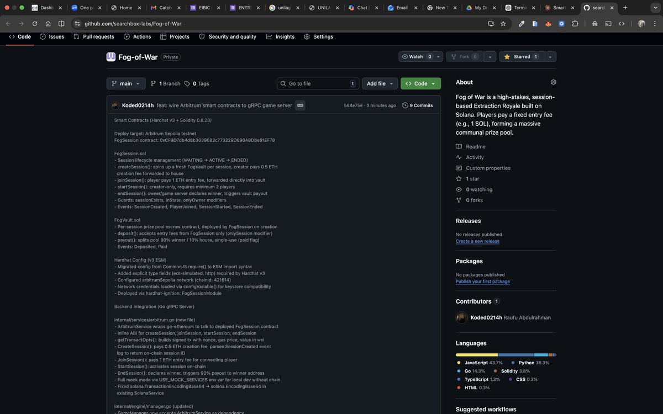The width and height of the screenshot is (663, 414).
Task: Click the cyan Go segment in language bar
Action: point(541,355)
